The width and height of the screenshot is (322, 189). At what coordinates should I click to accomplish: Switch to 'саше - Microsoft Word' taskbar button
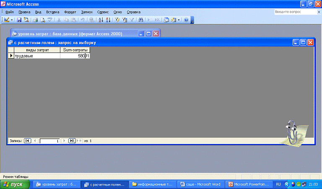click(201, 184)
